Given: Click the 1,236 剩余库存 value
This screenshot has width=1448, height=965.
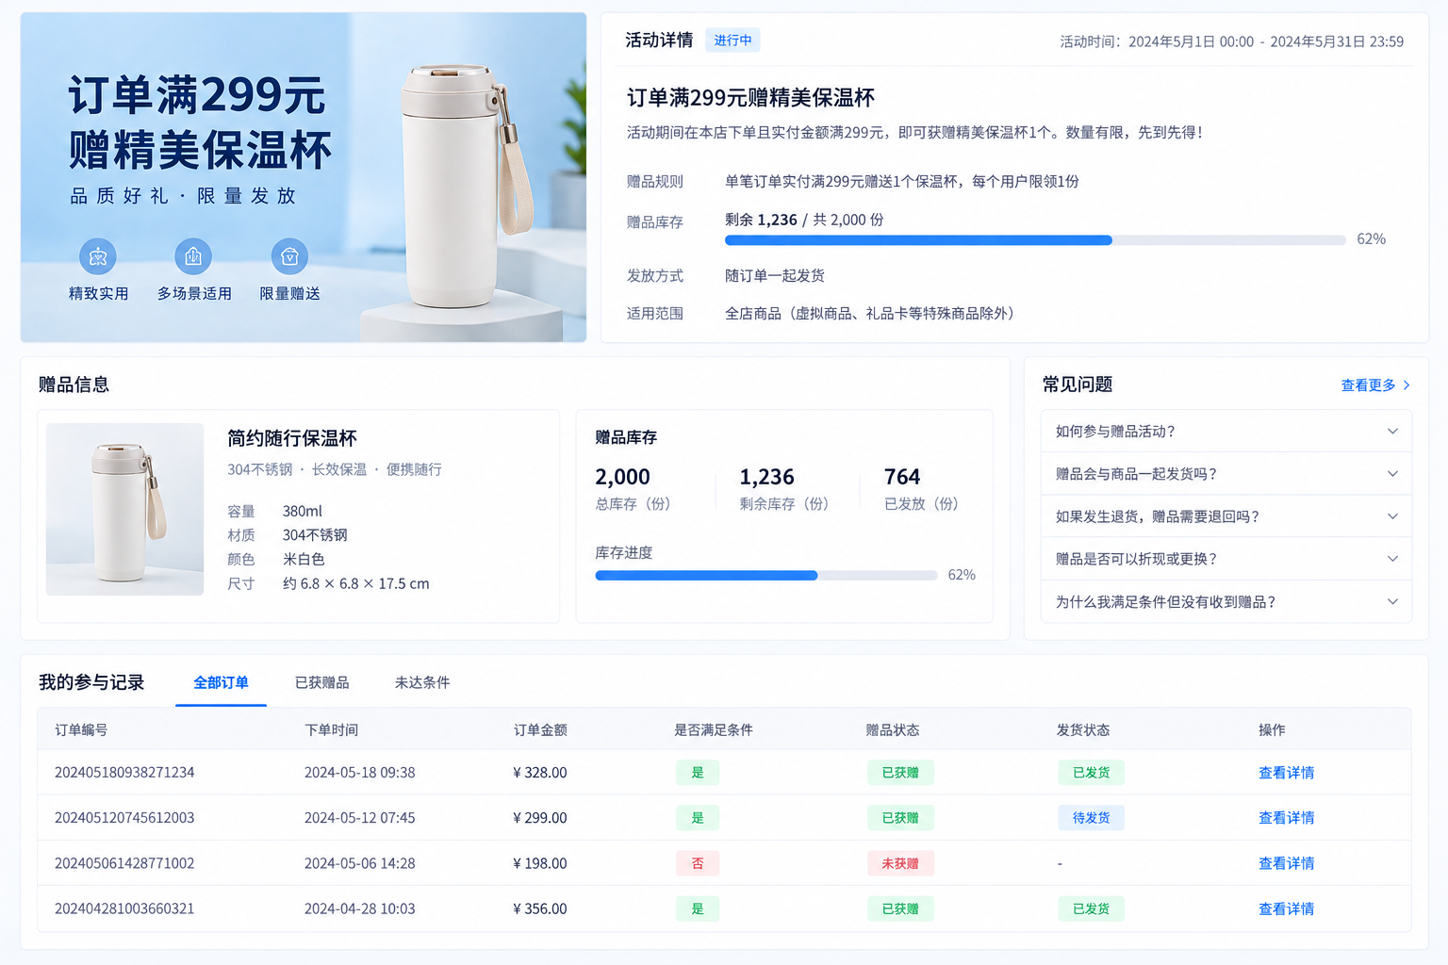Looking at the screenshot, I should (766, 477).
